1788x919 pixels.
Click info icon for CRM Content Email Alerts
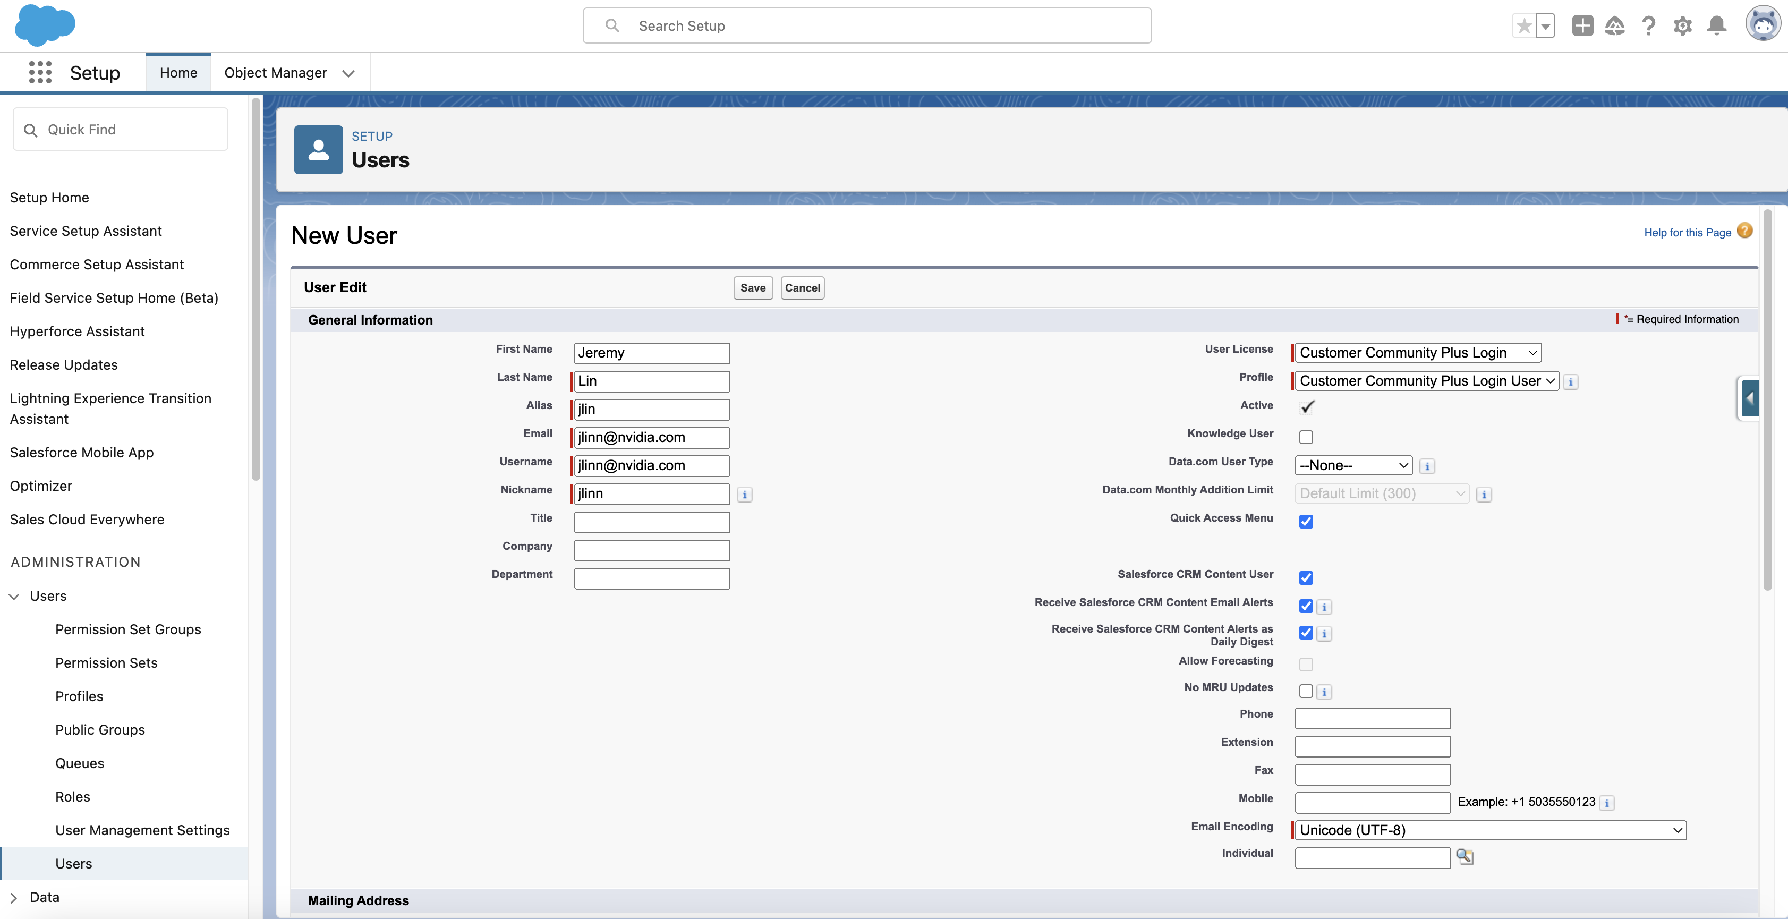pos(1324,607)
